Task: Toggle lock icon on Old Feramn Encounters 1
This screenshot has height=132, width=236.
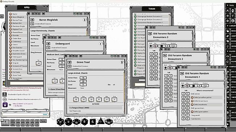Action: tap(212, 67)
